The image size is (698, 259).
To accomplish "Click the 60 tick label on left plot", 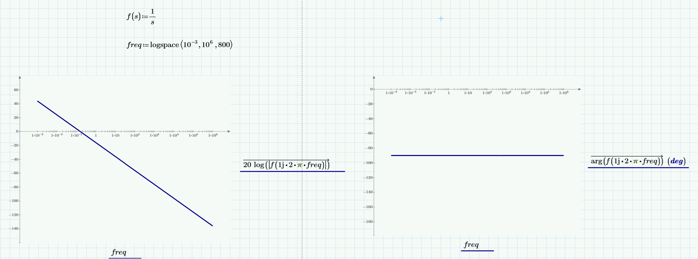I will click(x=16, y=90).
